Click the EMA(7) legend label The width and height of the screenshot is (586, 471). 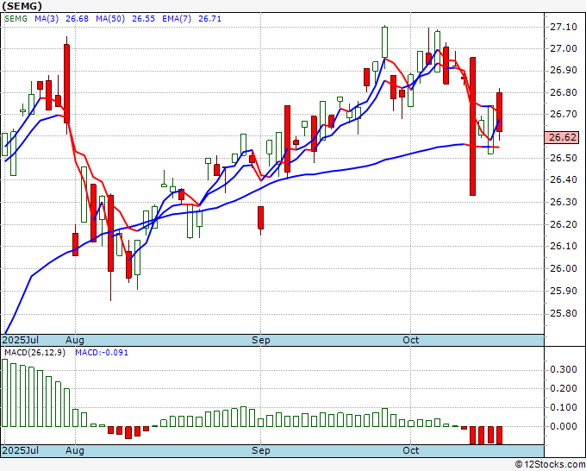click(x=177, y=19)
